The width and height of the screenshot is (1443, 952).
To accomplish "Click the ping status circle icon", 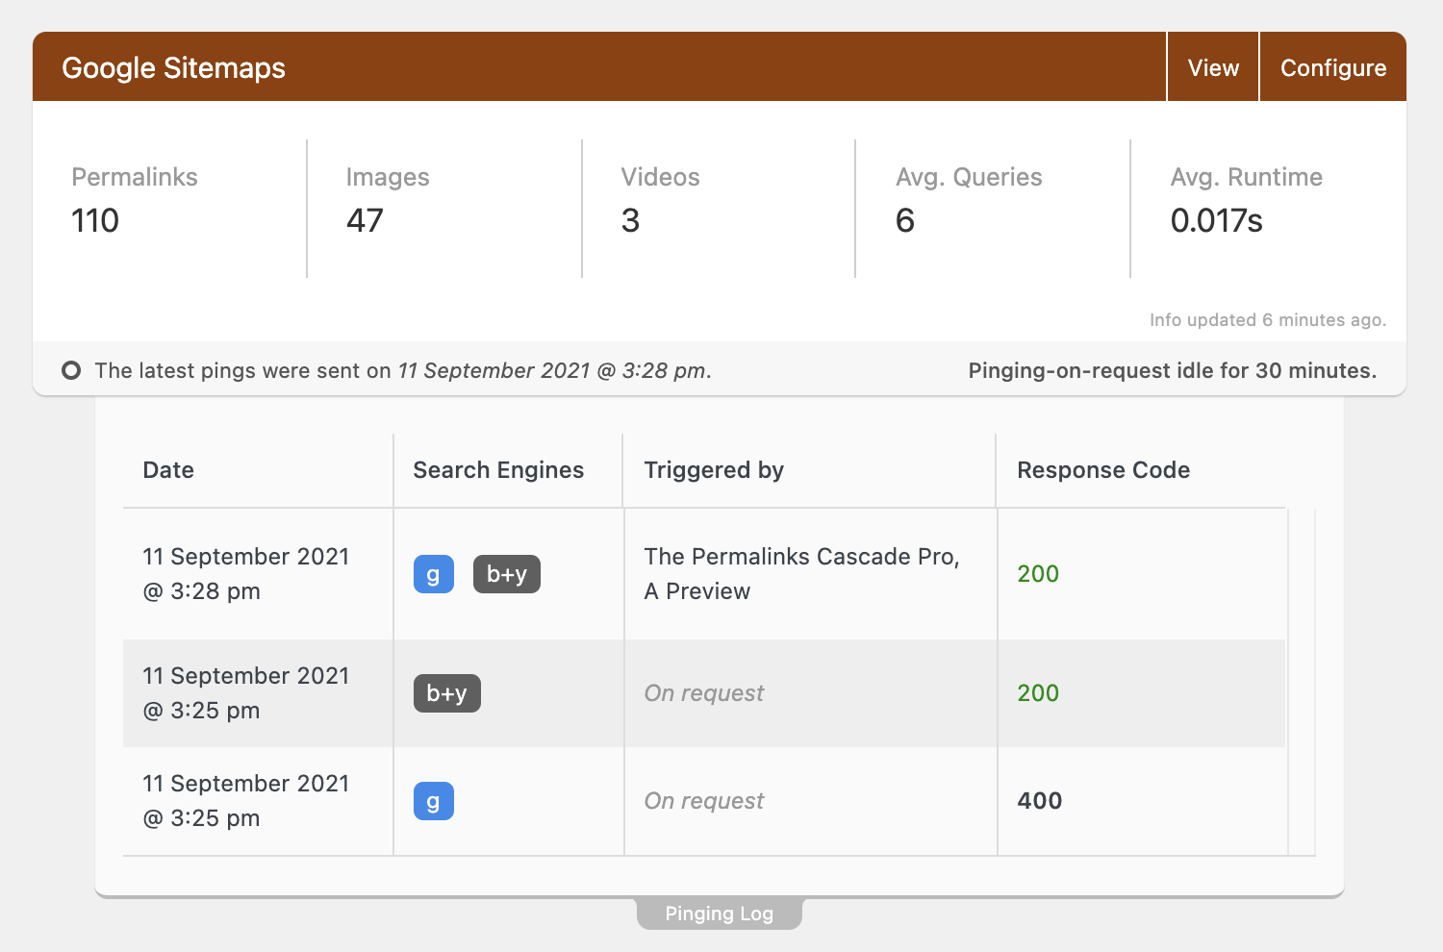I will [x=71, y=370].
